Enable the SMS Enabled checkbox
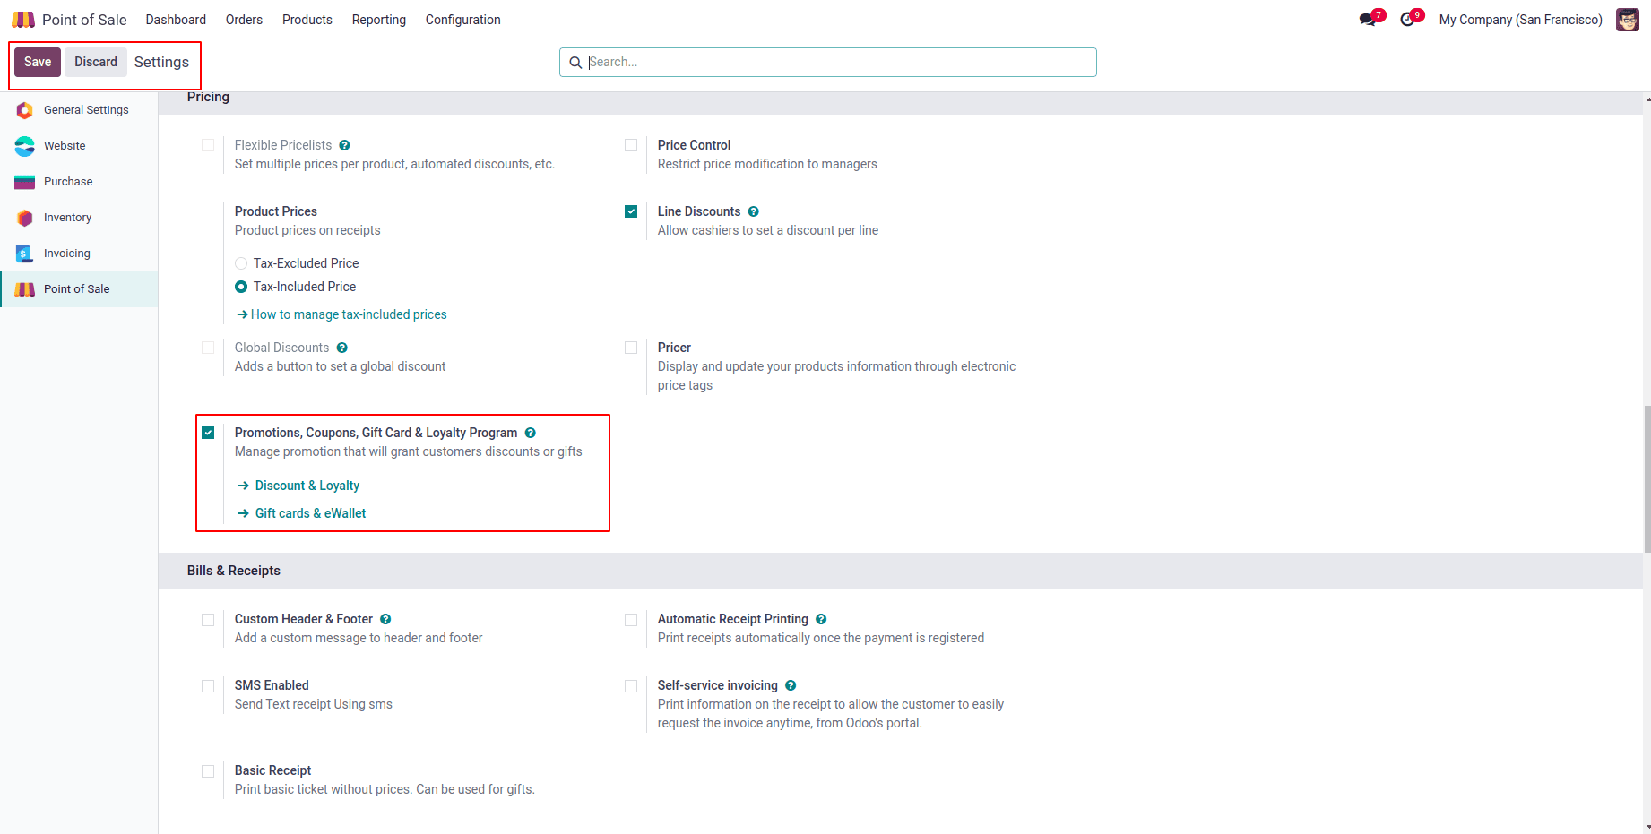This screenshot has height=834, width=1651. (x=208, y=686)
